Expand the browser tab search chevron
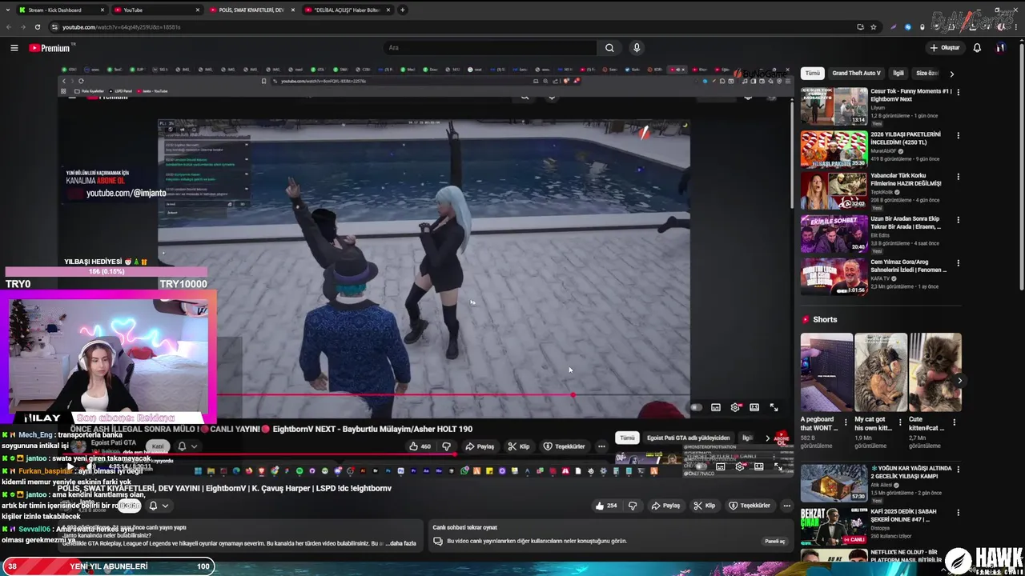Viewport: 1025px width, 576px height. pos(8,10)
